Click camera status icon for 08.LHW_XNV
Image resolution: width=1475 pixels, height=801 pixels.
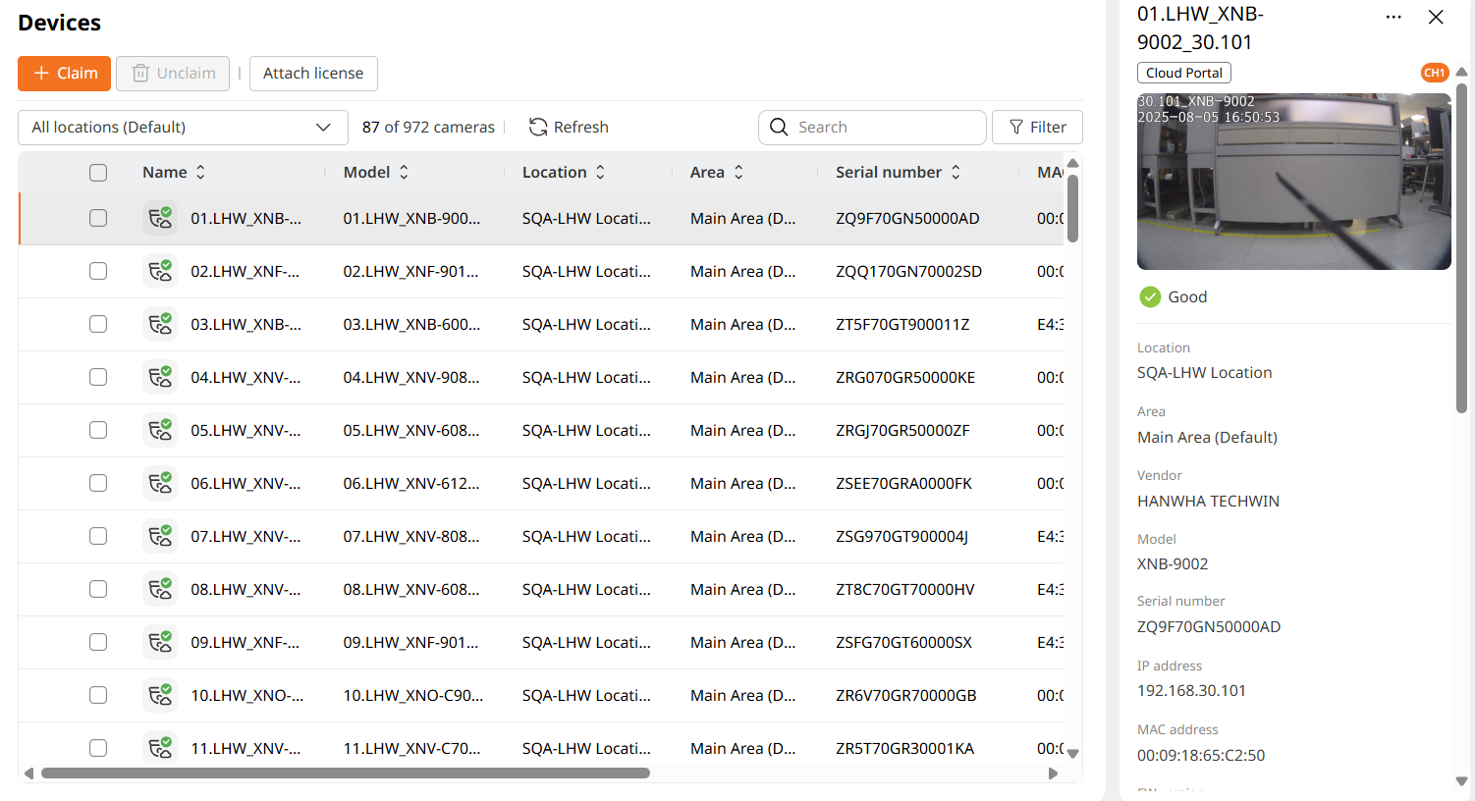coord(160,589)
